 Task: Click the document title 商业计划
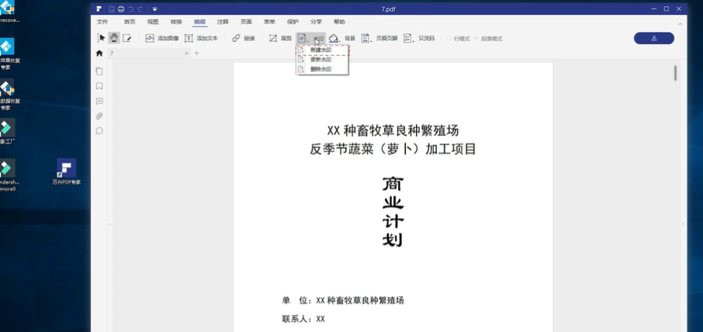pos(393,212)
